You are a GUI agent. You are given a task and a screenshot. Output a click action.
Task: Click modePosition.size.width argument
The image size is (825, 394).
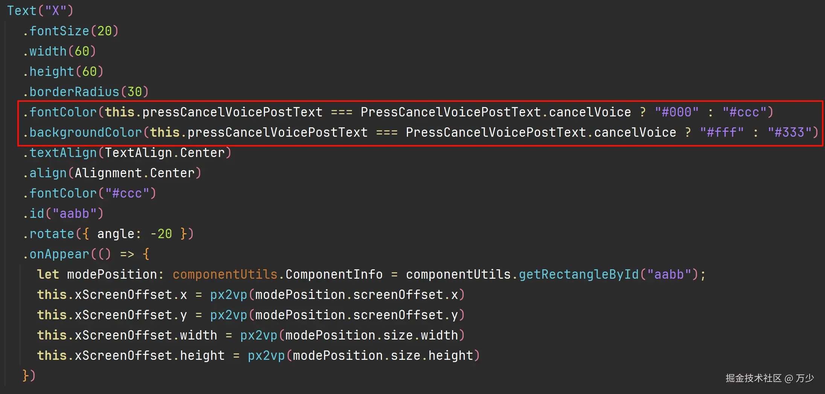point(371,335)
